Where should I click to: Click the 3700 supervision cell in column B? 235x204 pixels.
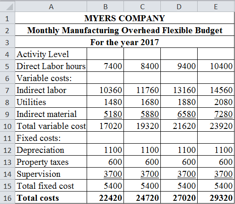pos(106,174)
